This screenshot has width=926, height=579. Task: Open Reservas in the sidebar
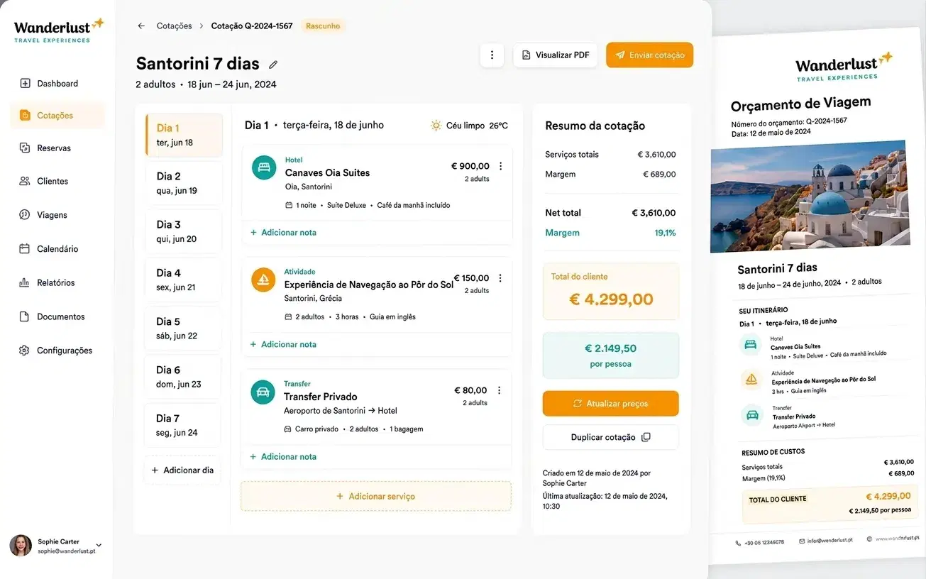click(54, 148)
